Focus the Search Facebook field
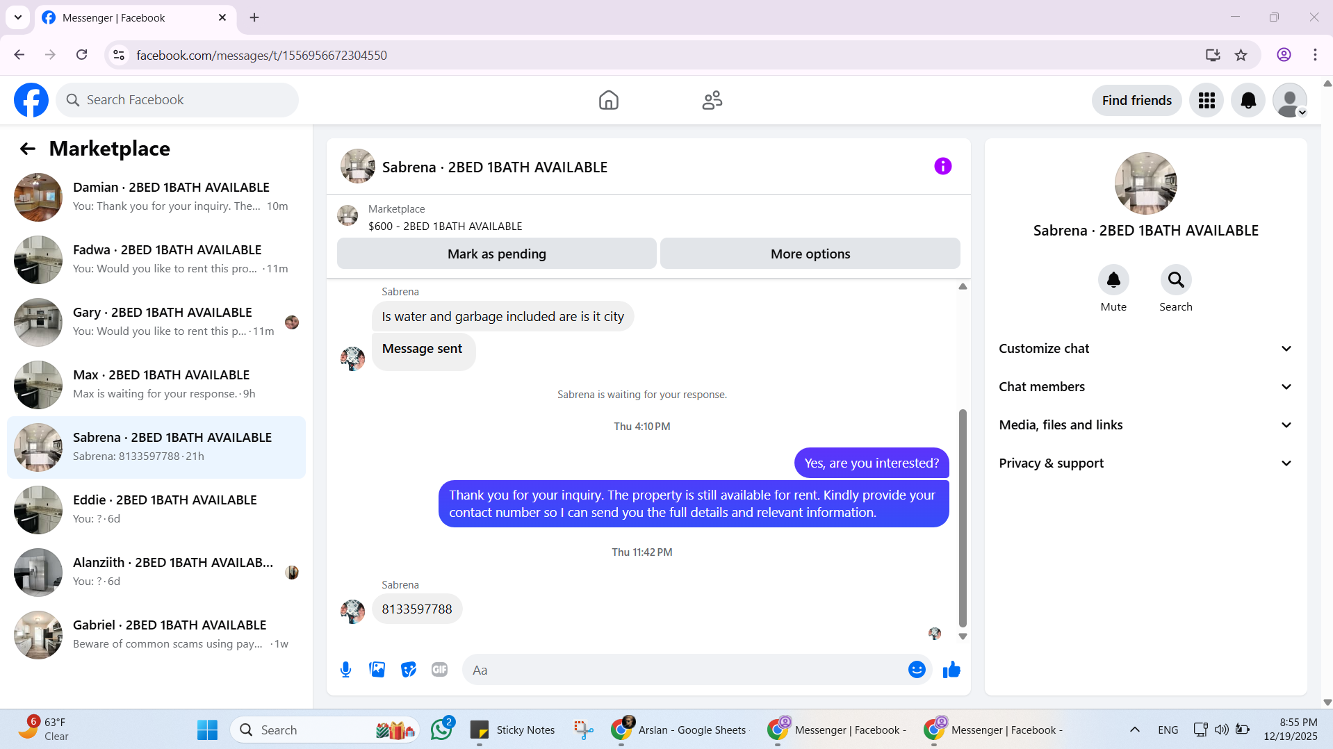1333x749 pixels. [177, 100]
